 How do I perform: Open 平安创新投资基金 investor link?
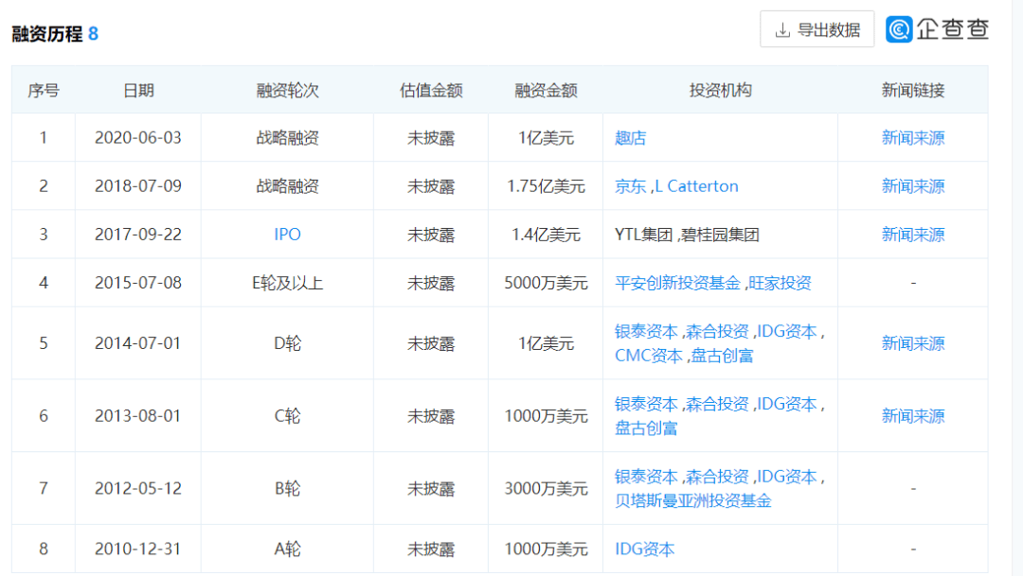(677, 283)
